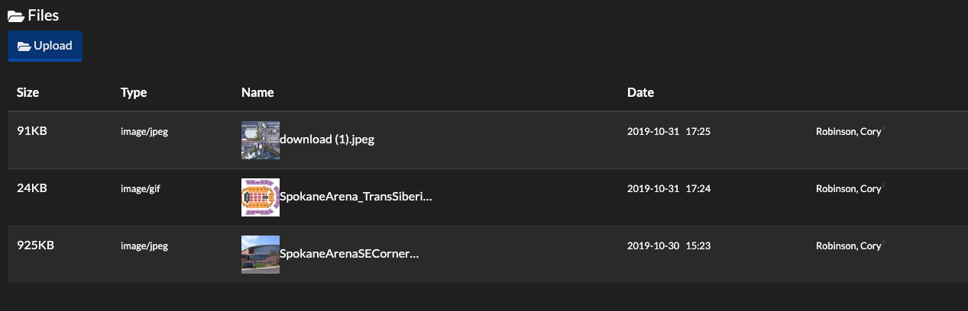Screen dimensions: 968x311
Task: Sort by the Type column header
Action: (x=134, y=92)
